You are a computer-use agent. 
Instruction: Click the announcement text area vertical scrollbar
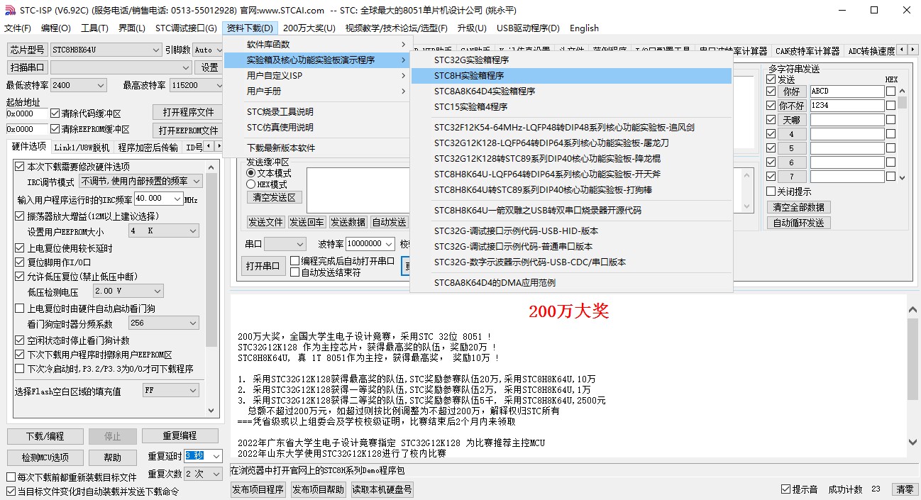point(913,376)
